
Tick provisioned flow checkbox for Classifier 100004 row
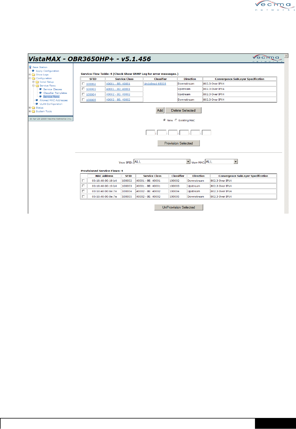point(83,191)
